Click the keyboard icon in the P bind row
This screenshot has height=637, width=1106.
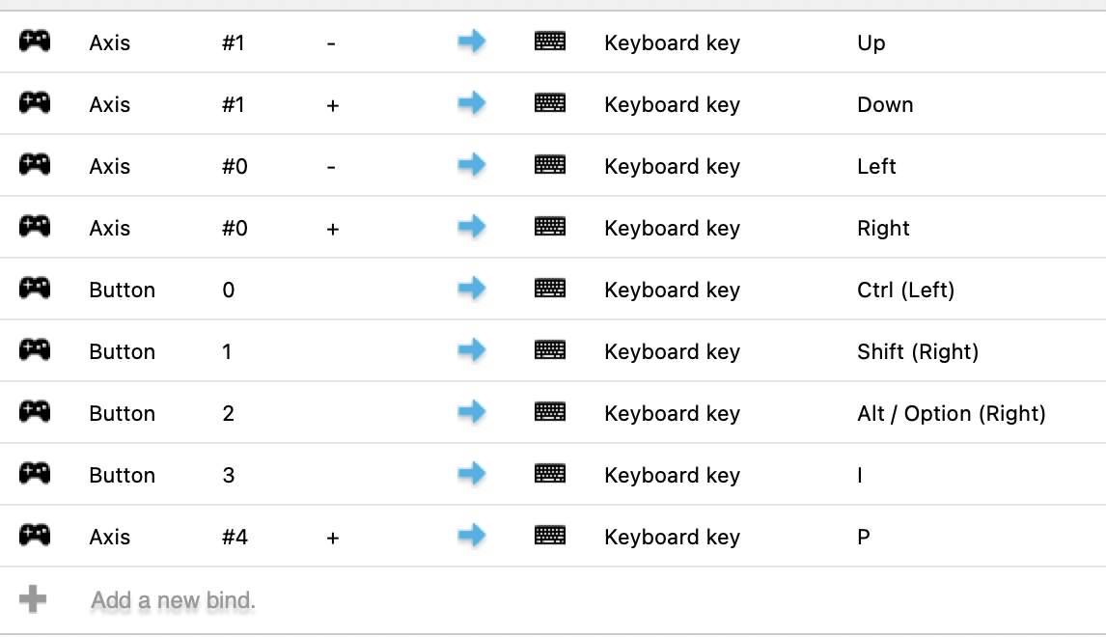550,536
